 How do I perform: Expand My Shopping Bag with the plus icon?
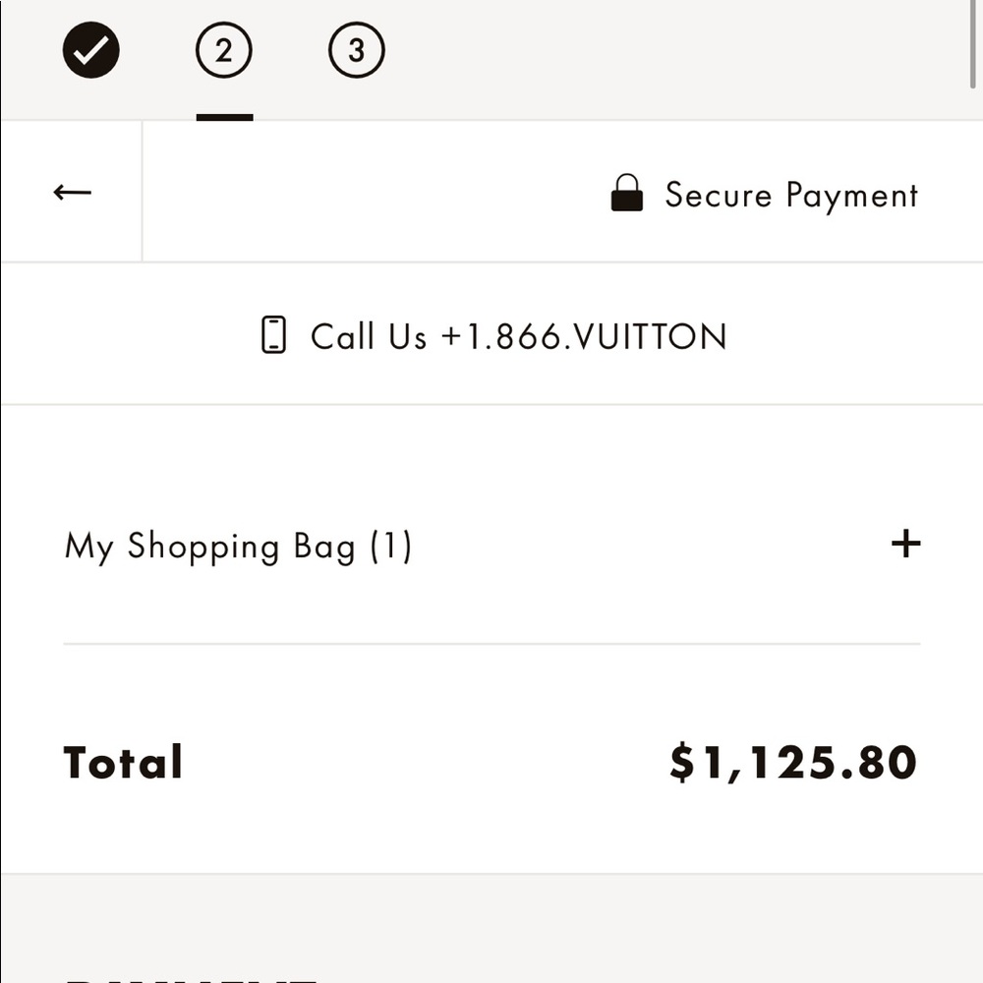pos(906,544)
